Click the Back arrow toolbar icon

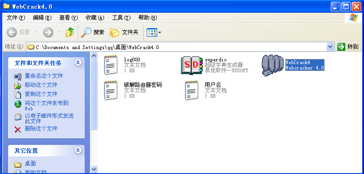12,32
